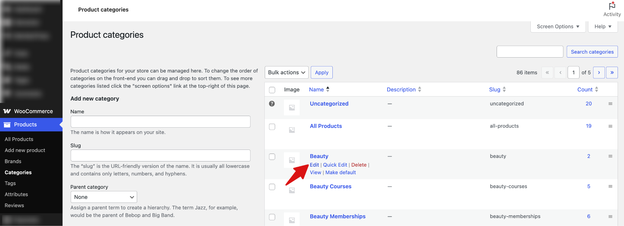Viewport: 624px width, 226px height.
Task: Open the Beauty category name link
Action: [319, 156]
